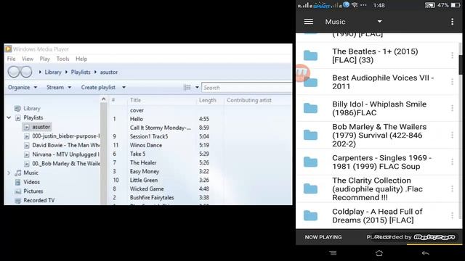This screenshot has width=465, height=261.
Task: Open the View menu in Windows Media Player
Action: coord(28,59)
